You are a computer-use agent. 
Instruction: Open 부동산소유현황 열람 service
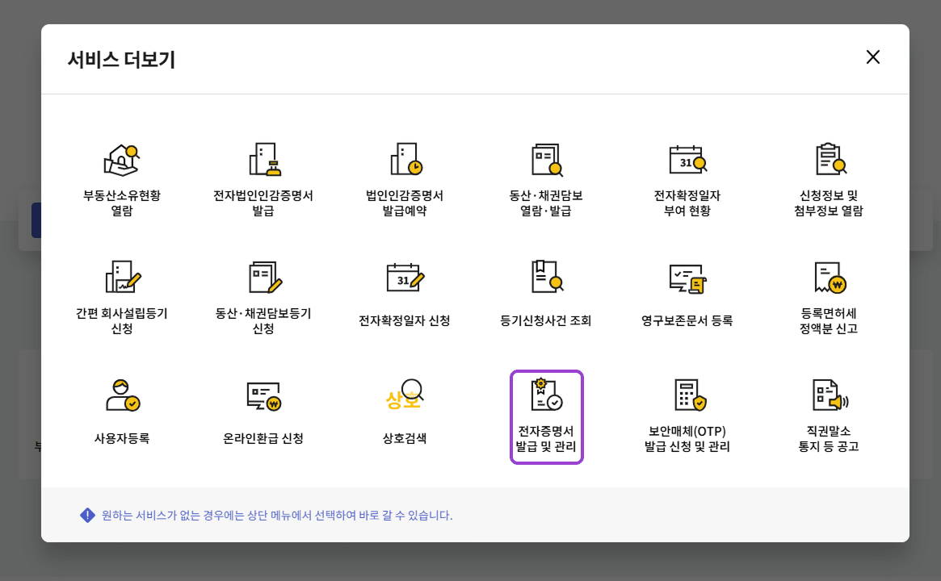click(x=121, y=173)
